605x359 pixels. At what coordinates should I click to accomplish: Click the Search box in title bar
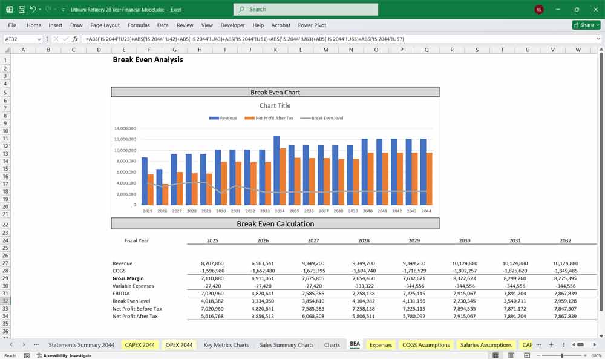(x=306, y=10)
